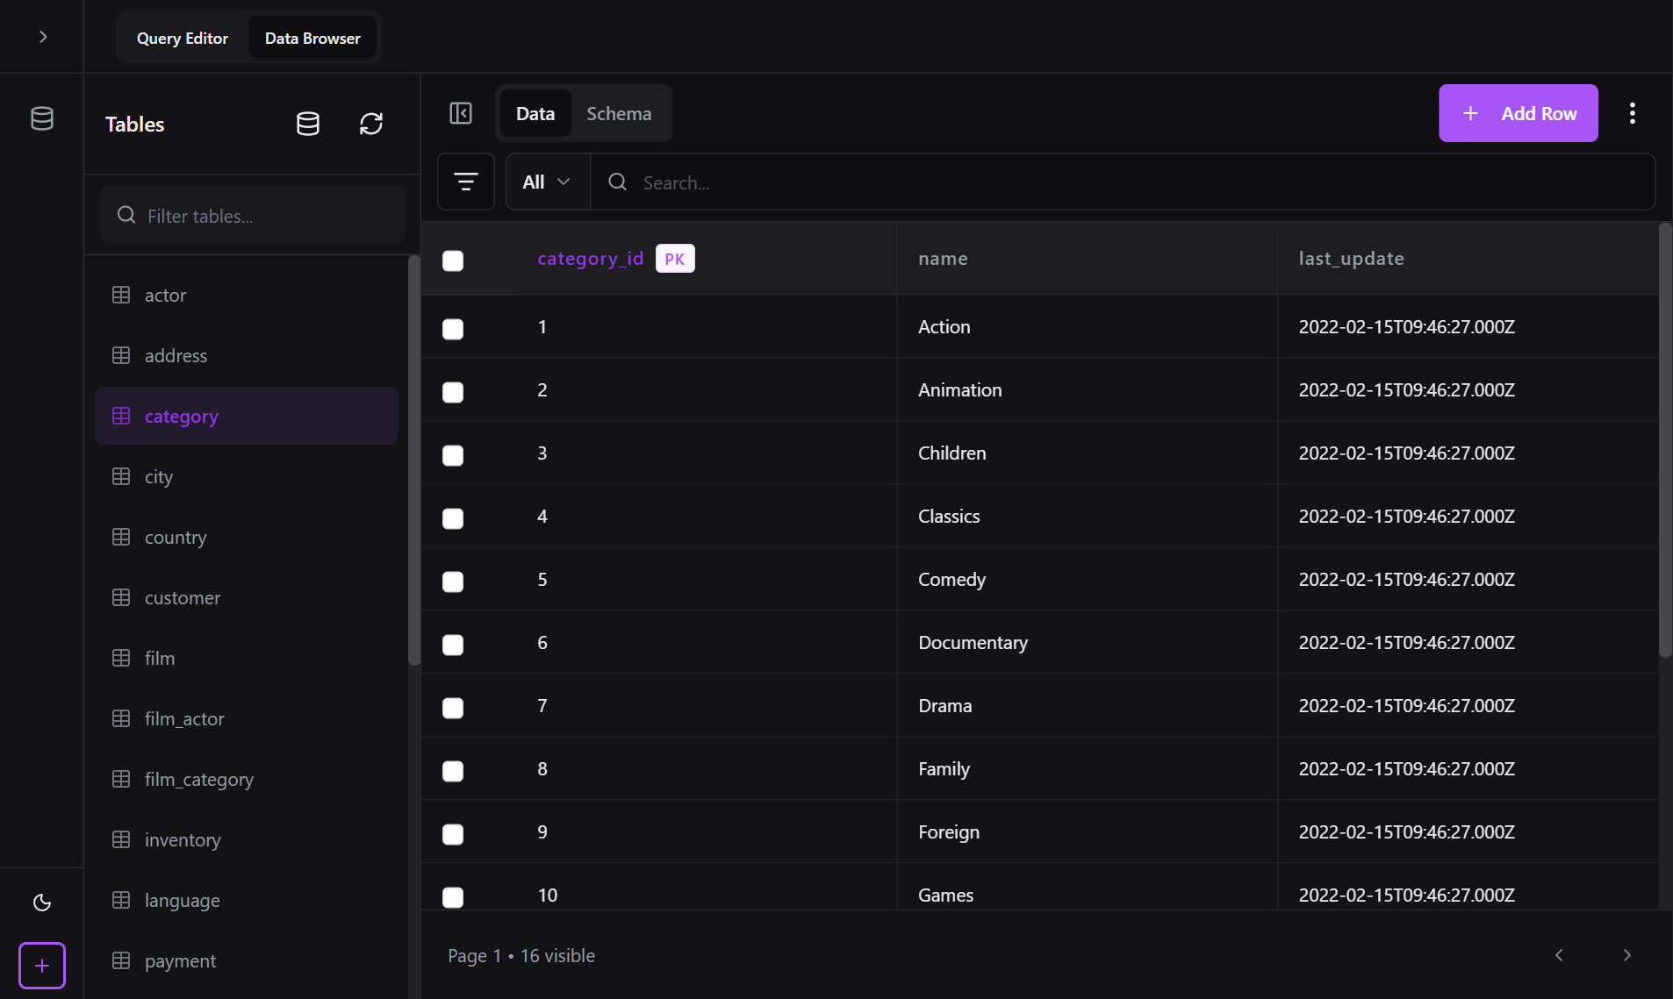Switch to Query Editor tab
1673x999 pixels.
(183, 38)
